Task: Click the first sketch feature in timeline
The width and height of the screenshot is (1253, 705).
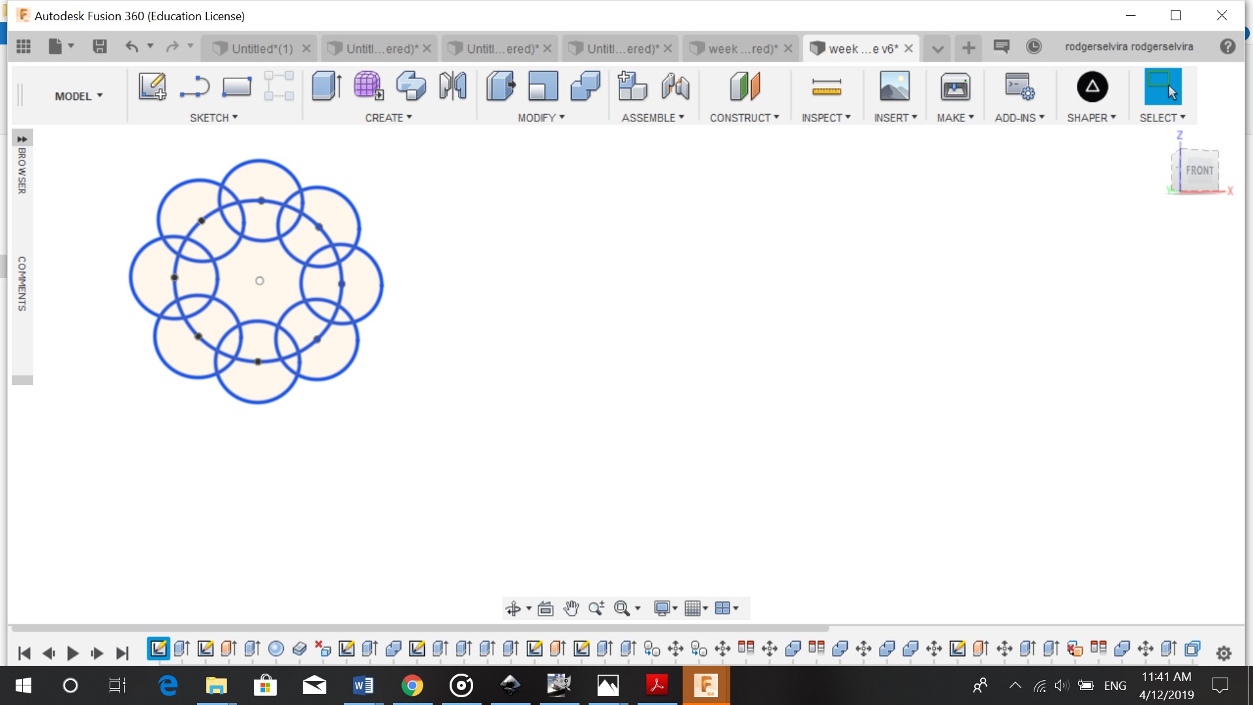Action: tap(158, 649)
